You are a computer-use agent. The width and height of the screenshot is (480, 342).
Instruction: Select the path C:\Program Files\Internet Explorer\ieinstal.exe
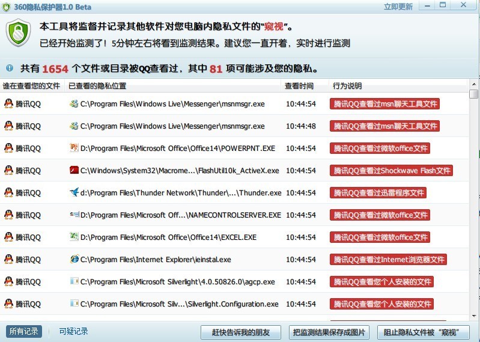156,259
